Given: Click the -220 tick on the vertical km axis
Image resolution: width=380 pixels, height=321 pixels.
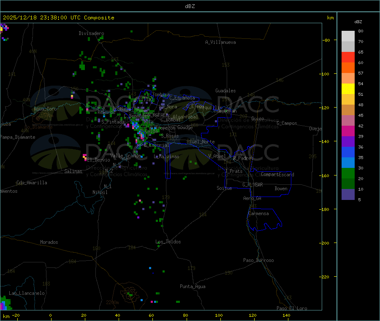Looking at the screenshot, I should (x=325, y=277).
